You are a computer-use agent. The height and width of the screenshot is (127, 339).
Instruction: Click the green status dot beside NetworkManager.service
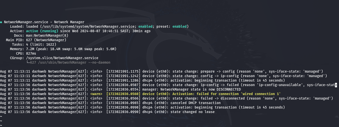pyautogui.click(x=1, y=22)
